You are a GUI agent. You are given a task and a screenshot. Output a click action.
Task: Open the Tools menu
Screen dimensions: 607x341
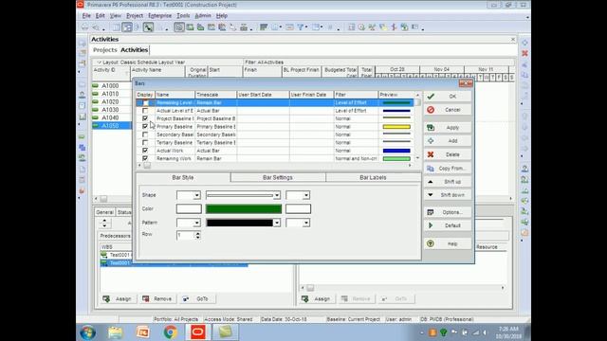tap(183, 16)
